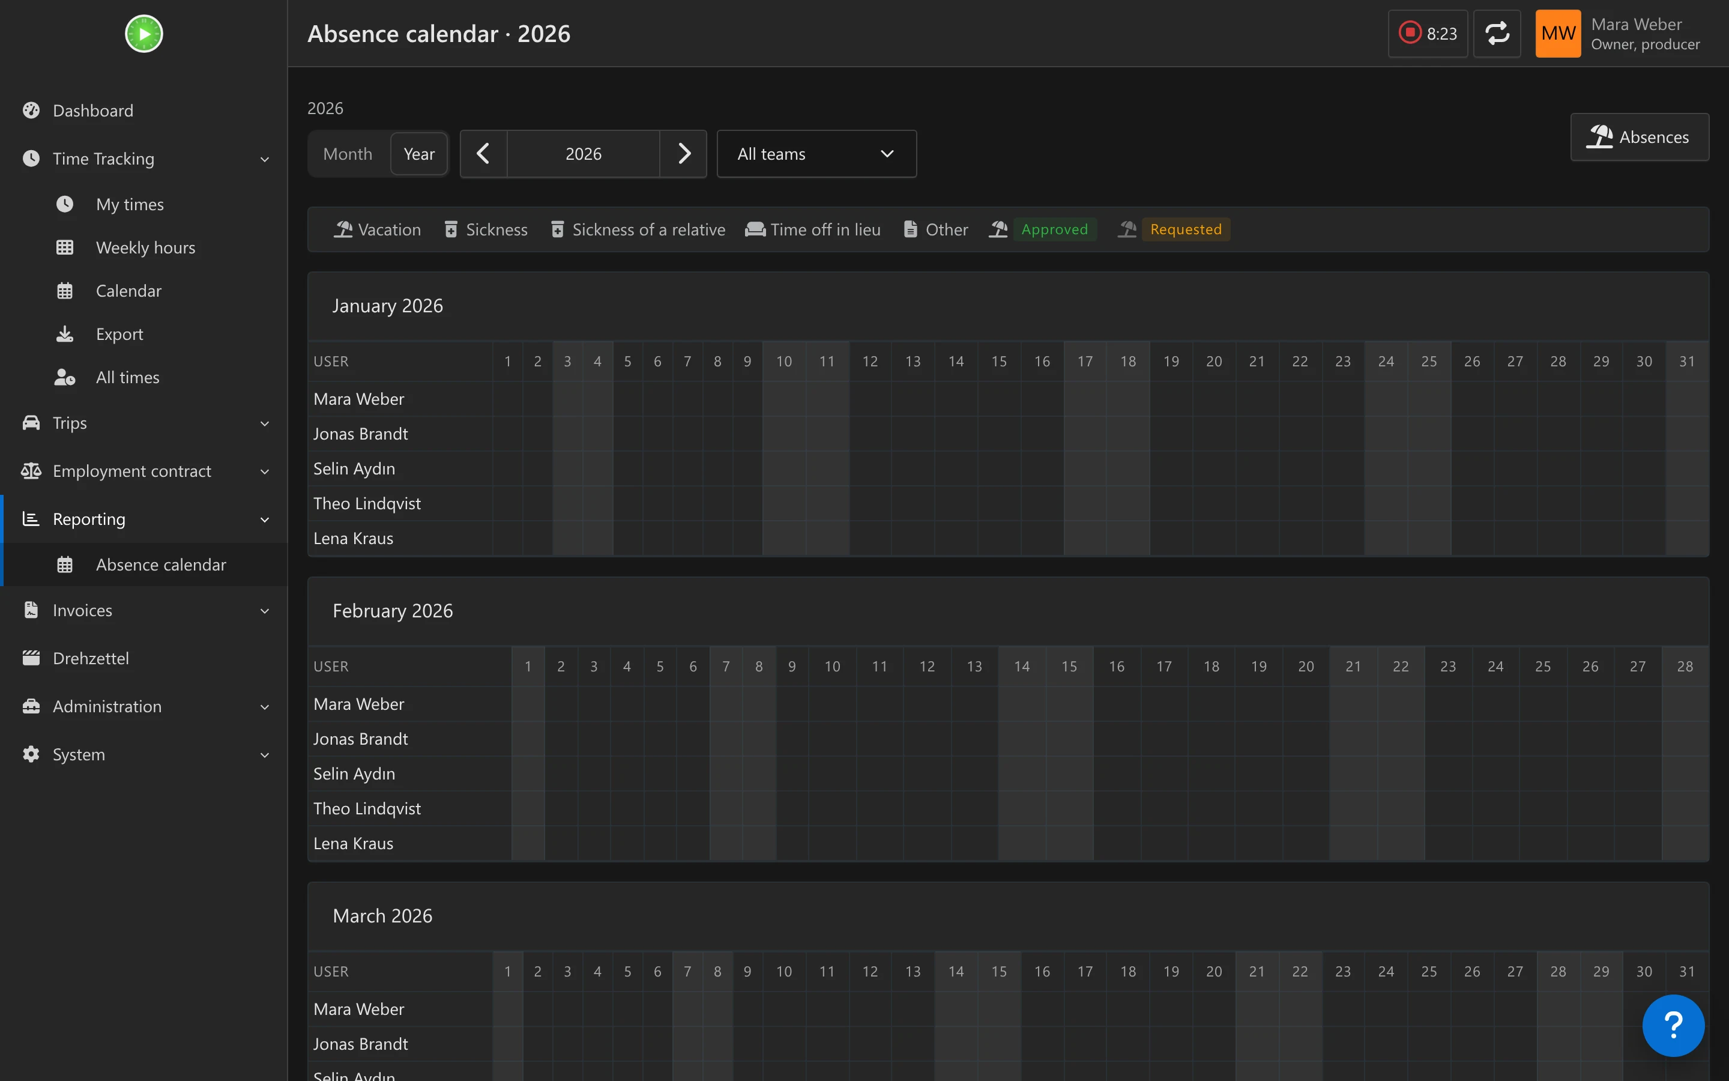
Task: Click the Reporting chart icon
Action: pyautogui.click(x=31, y=518)
